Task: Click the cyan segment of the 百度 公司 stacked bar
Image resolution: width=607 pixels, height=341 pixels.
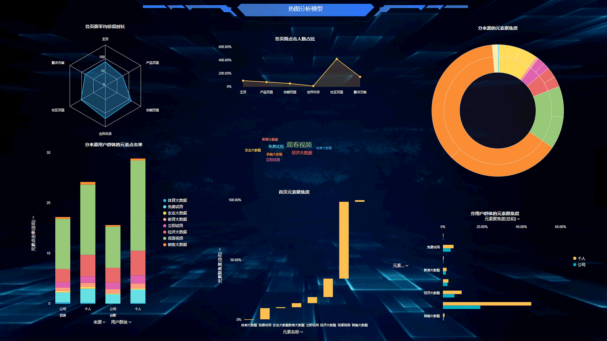Action: click(63, 297)
